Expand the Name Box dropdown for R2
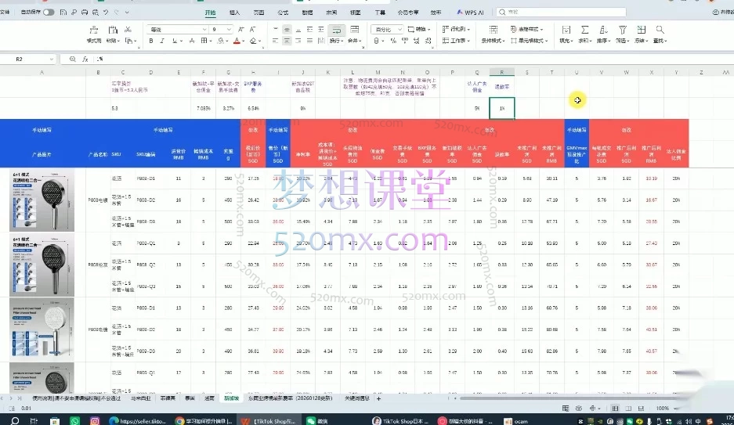Screen dimensions: 734x425 [51, 59]
